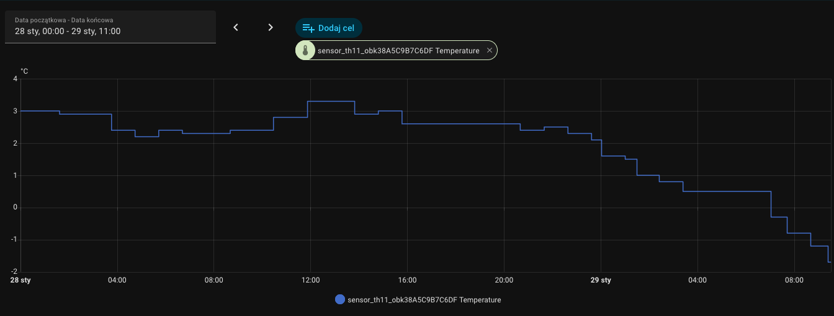Select the sensor_th11_obk38A5C9B7C6DF Temperature chip text

pyautogui.click(x=398, y=51)
